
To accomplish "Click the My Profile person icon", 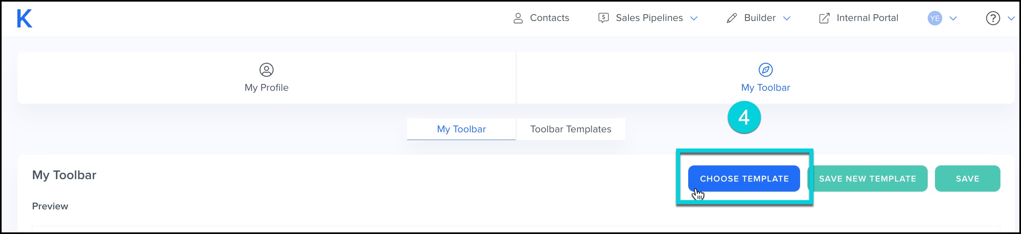I will pos(266,70).
